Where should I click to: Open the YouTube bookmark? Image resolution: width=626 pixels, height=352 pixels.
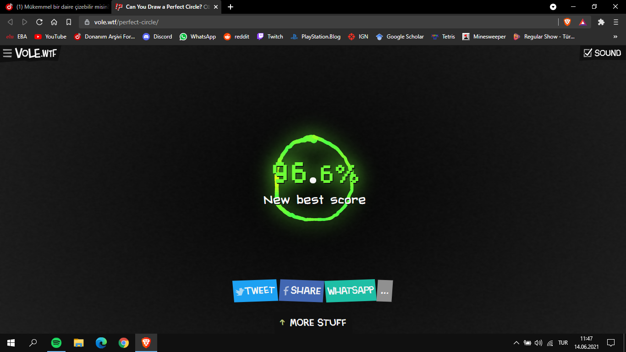pyautogui.click(x=50, y=37)
